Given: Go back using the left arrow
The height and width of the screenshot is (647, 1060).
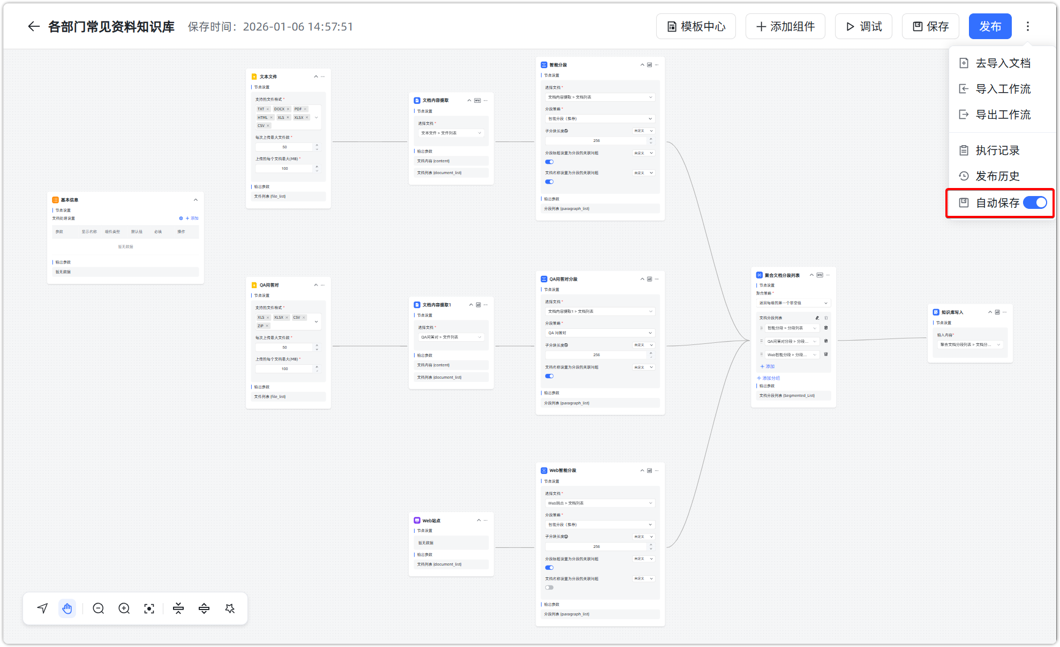Looking at the screenshot, I should 34,27.
